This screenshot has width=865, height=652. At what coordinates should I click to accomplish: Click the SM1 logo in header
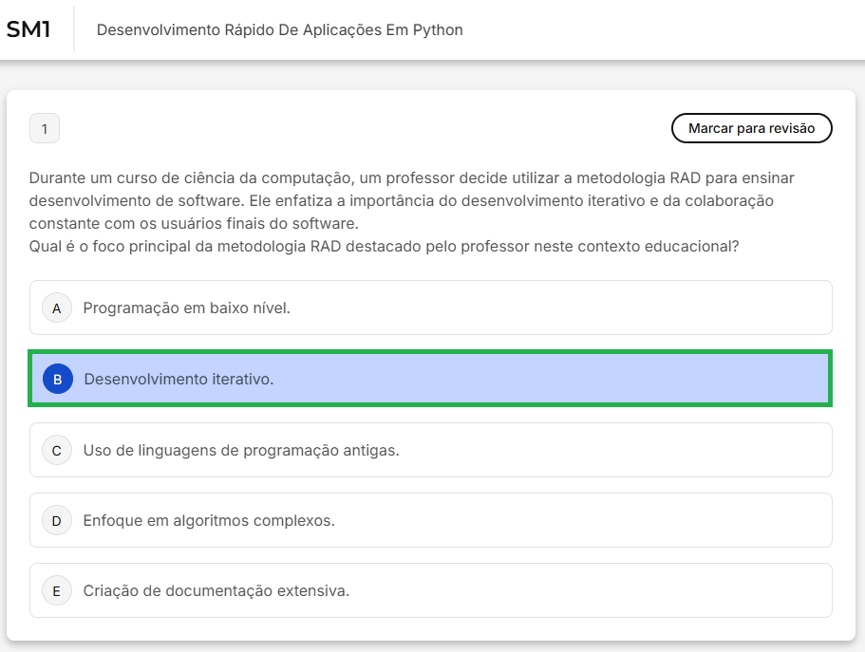pos(28,29)
